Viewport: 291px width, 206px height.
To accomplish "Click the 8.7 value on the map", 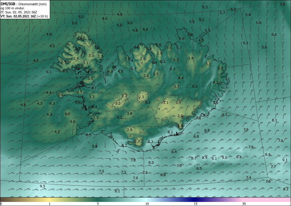I will (x=194, y=158).
